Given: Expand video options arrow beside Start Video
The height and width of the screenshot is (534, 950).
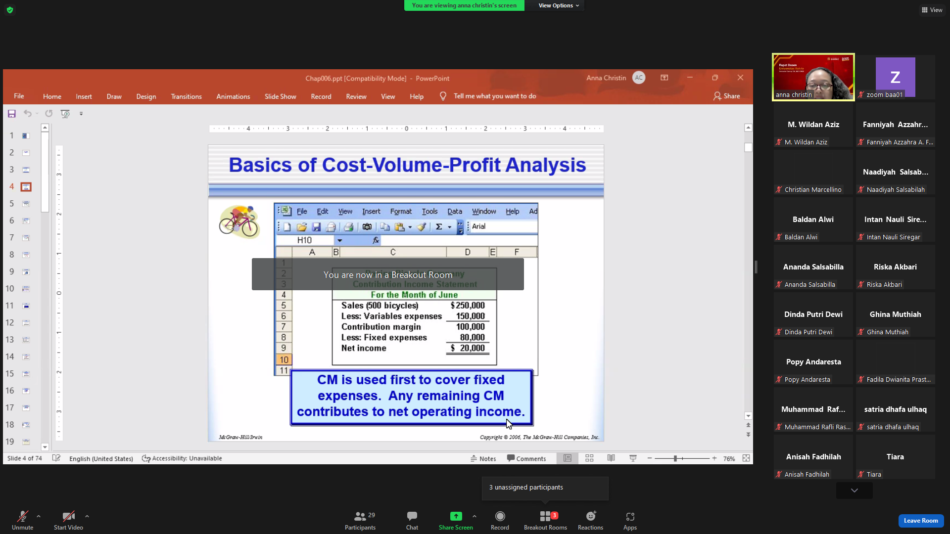Looking at the screenshot, I should pos(87,516).
